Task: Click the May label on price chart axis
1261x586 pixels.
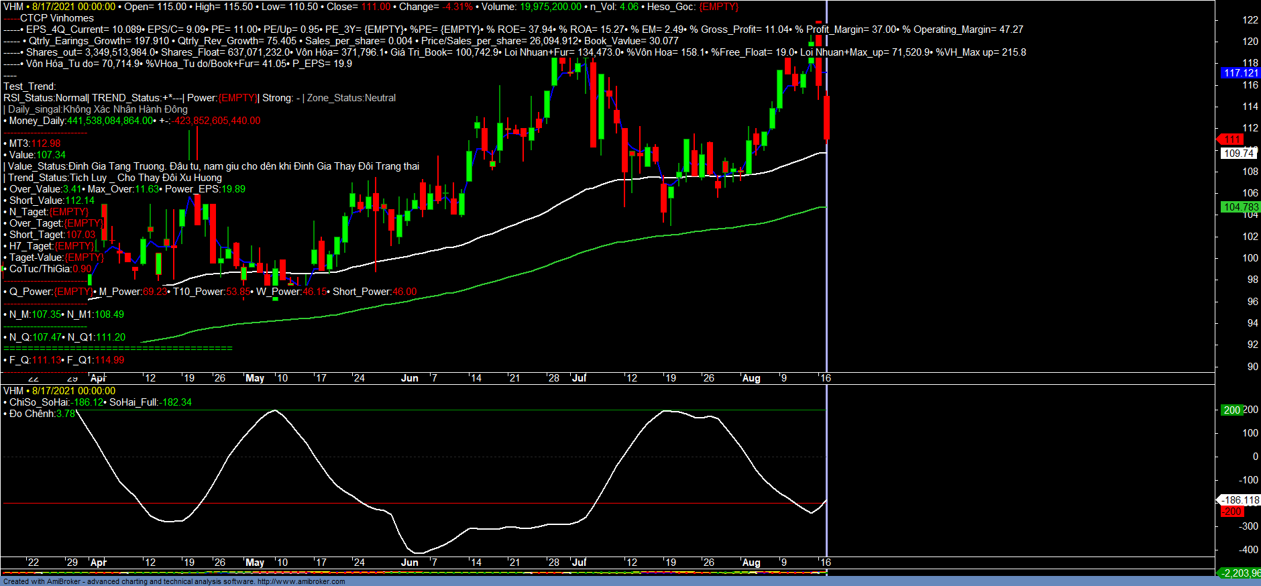Action: coord(255,378)
